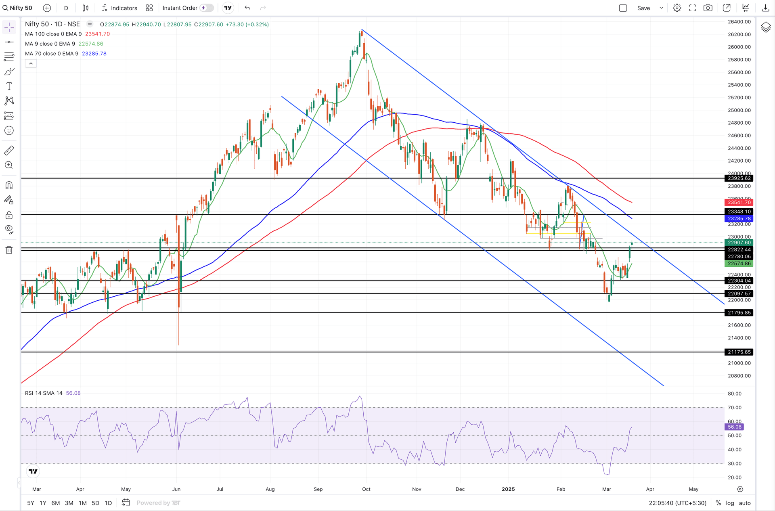Click the line chart icon in top-right toolbar
Image resolution: width=775 pixels, height=511 pixels.
[746, 8]
